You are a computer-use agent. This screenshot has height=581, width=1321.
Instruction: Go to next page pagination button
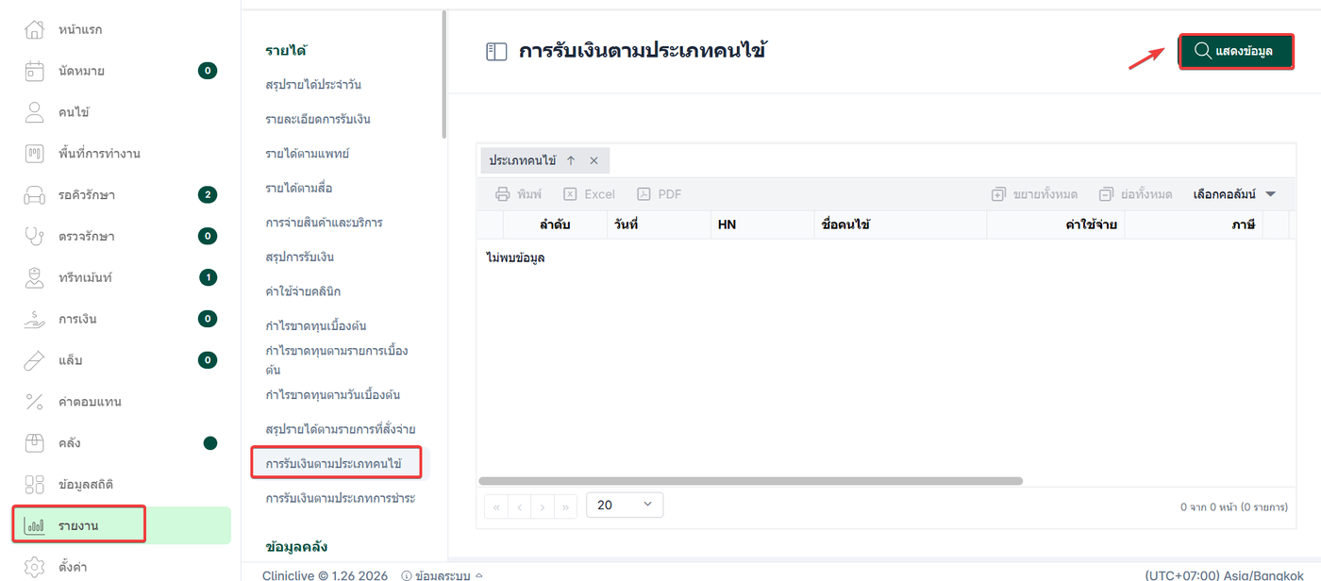pyautogui.click(x=543, y=506)
